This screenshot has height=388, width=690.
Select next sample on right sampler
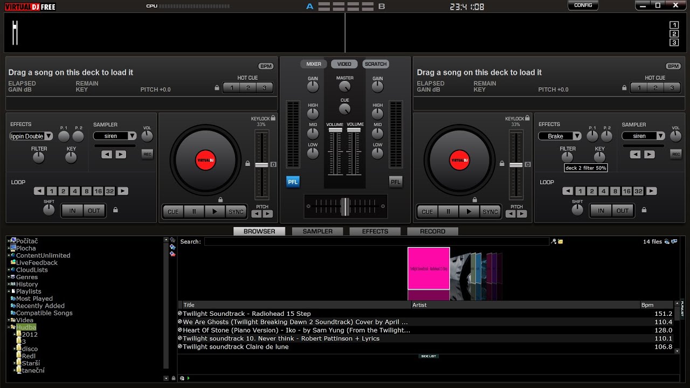[650, 155]
